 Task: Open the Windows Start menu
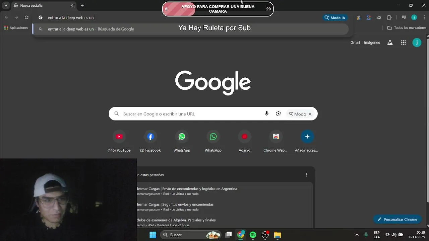tap(153, 235)
